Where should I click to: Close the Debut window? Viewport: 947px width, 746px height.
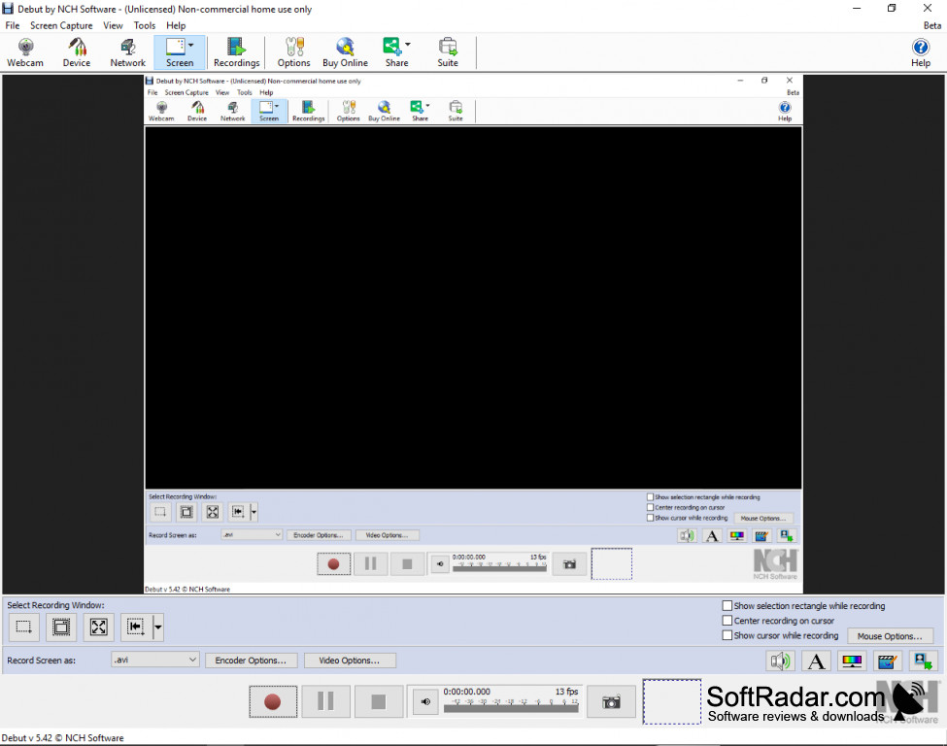pos(928,9)
